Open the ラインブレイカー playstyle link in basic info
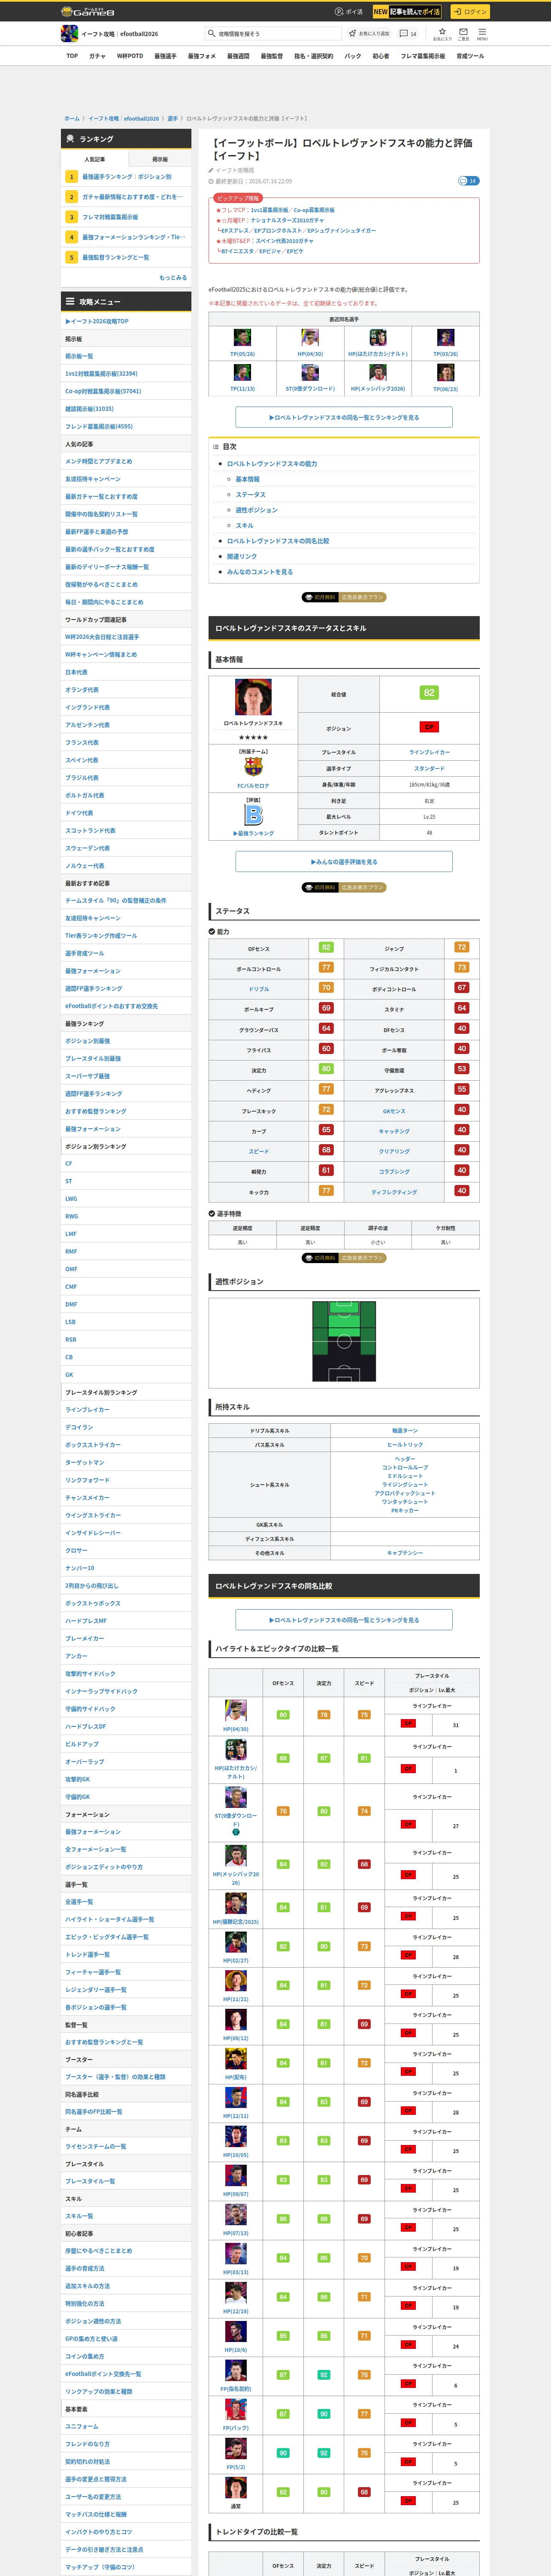This screenshot has height=2576, width=551. 429,752
